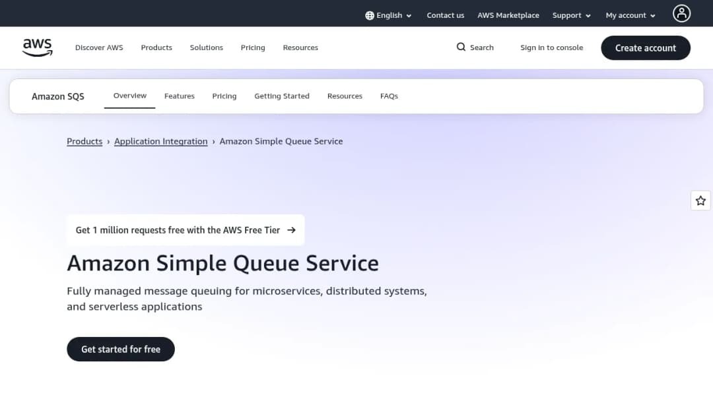Switch to the Getting Started tab
This screenshot has height=401, width=713.
282,96
